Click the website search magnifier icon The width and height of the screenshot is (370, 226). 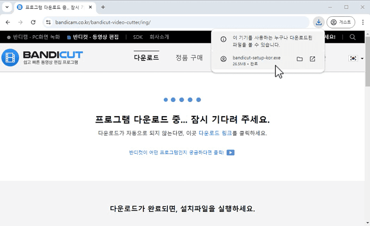pyautogui.click(x=352, y=37)
